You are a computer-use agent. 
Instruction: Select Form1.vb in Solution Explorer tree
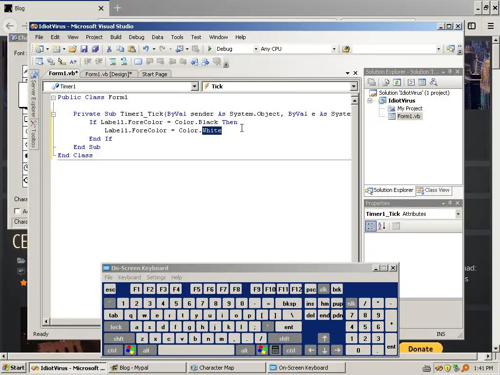point(409,116)
